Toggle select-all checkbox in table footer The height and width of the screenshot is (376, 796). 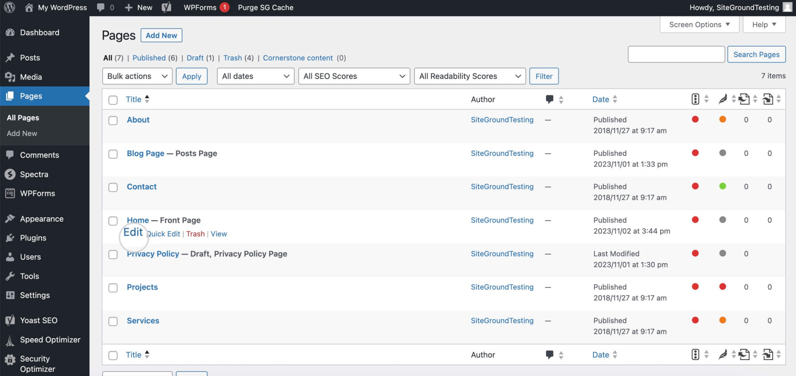click(x=113, y=355)
